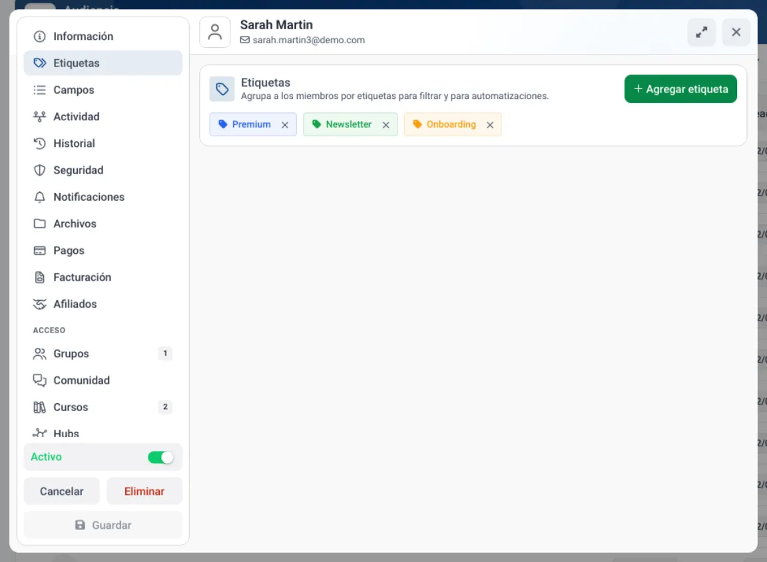Click the Sarah Martin name heading

(276, 25)
